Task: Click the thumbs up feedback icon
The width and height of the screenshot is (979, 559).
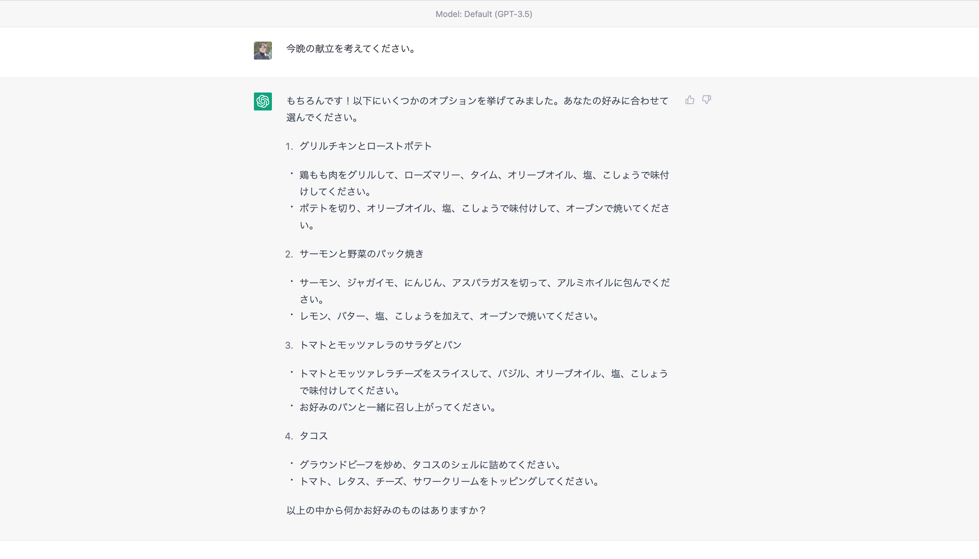Action: [689, 100]
